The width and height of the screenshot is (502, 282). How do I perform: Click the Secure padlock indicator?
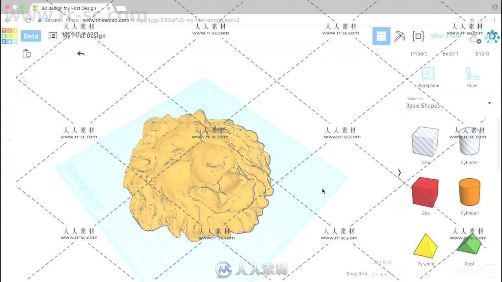[x=49, y=20]
